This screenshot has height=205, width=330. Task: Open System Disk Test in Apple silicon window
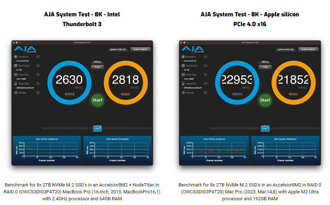point(286,49)
